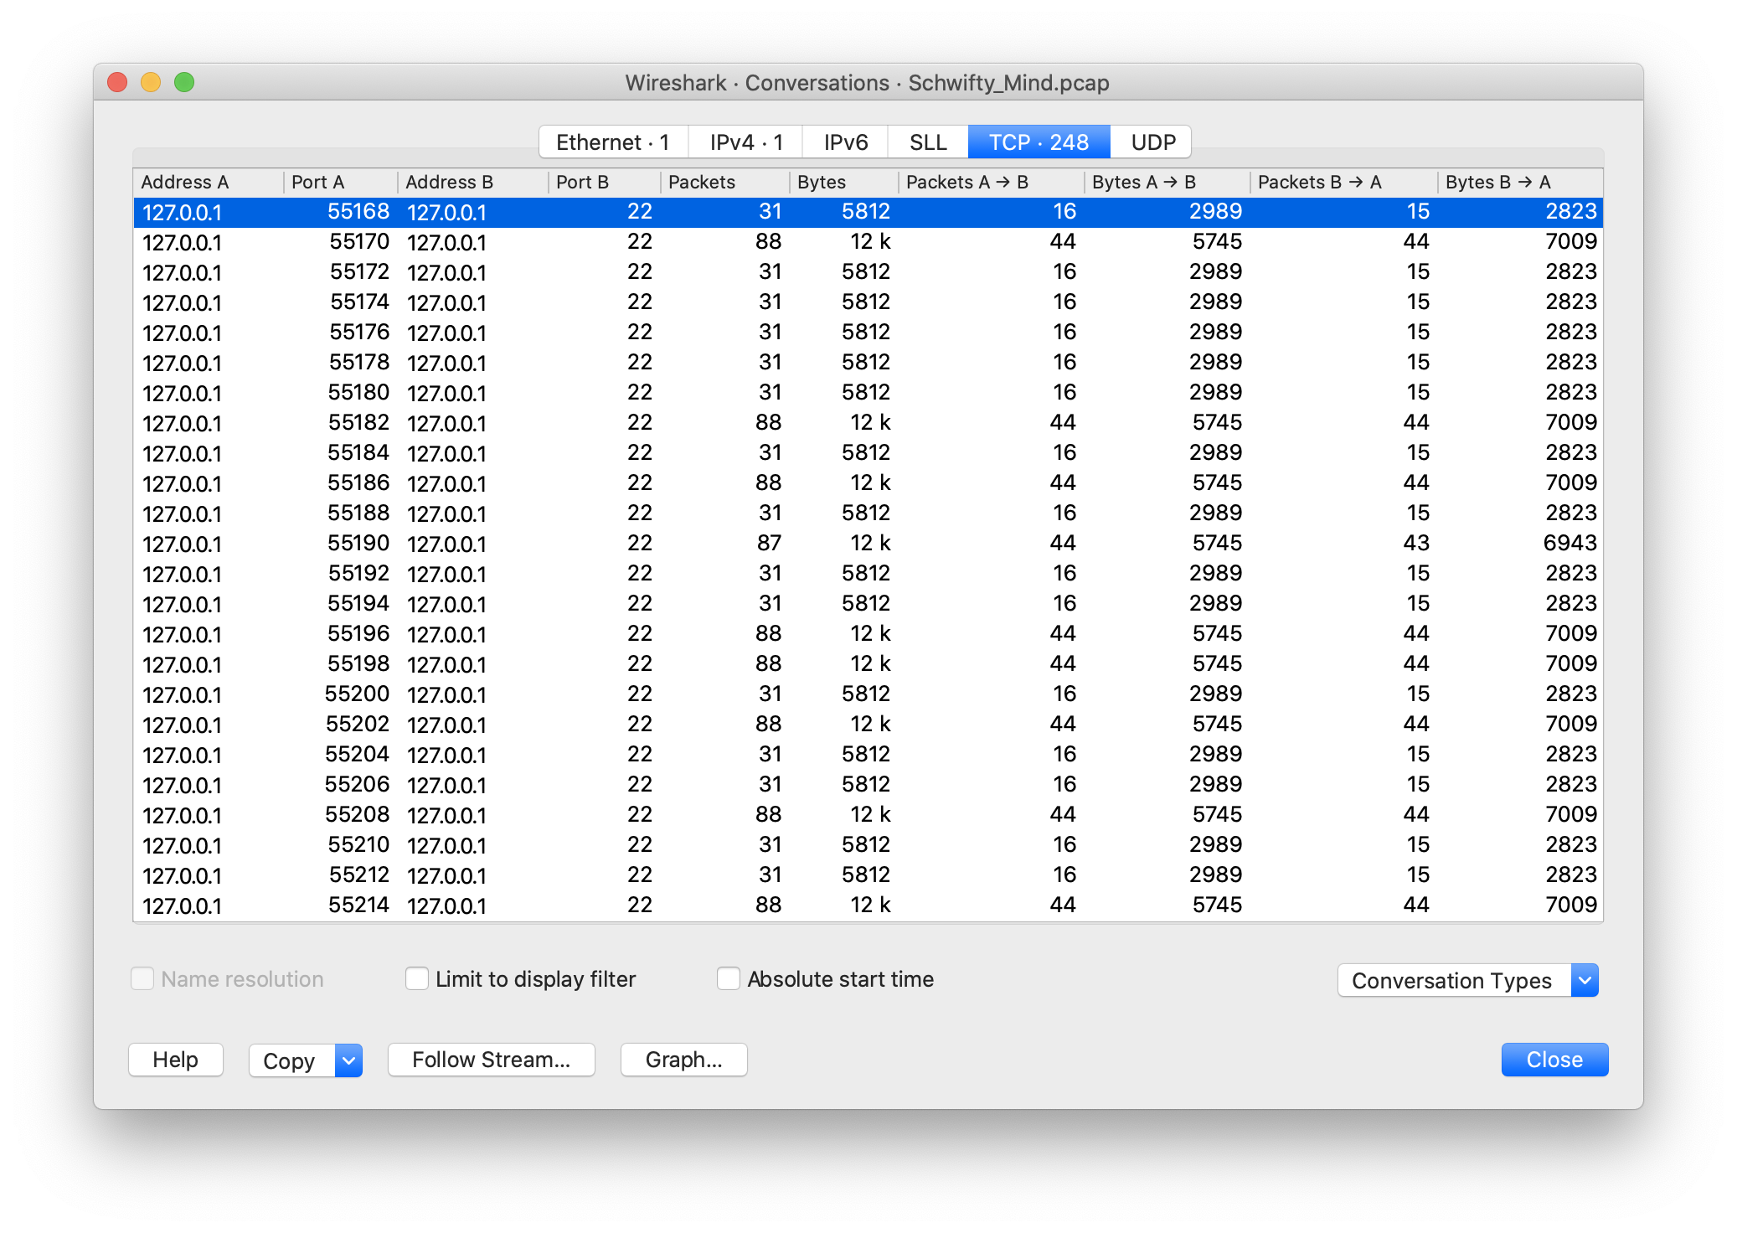Select the row with Port A 55198
1737x1233 pixels.
point(868,664)
